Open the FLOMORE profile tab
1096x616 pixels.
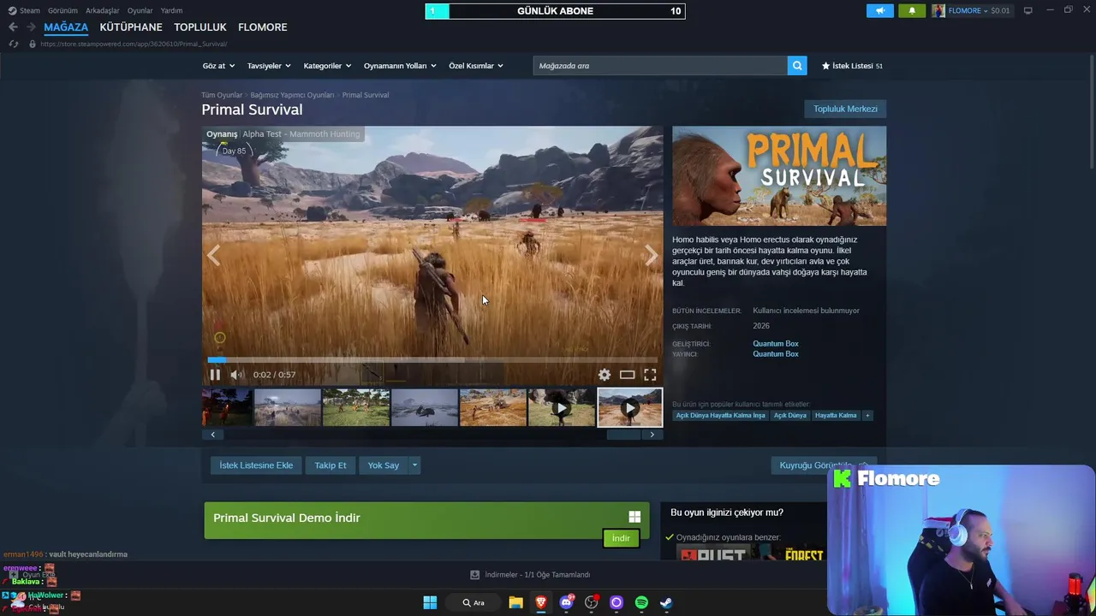(263, 27)
